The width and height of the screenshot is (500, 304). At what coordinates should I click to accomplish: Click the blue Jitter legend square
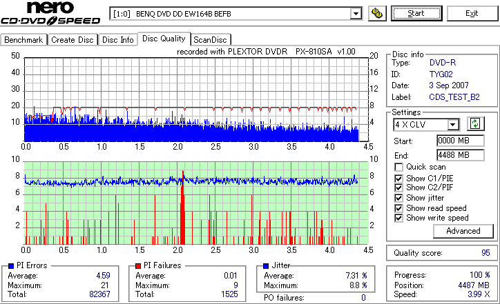tap(266, 266)
